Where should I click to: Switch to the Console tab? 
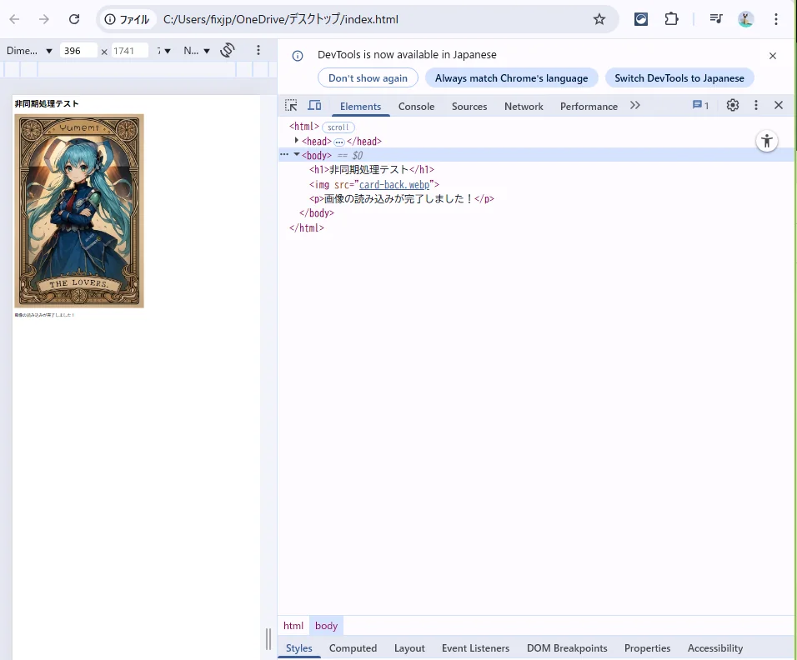[x=416, y=107]
